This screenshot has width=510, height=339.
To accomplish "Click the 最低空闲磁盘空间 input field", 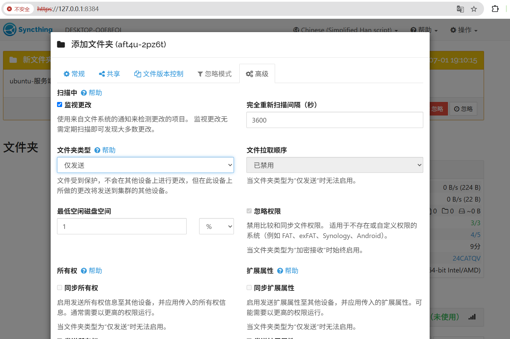I will click(x=122, y=226).
